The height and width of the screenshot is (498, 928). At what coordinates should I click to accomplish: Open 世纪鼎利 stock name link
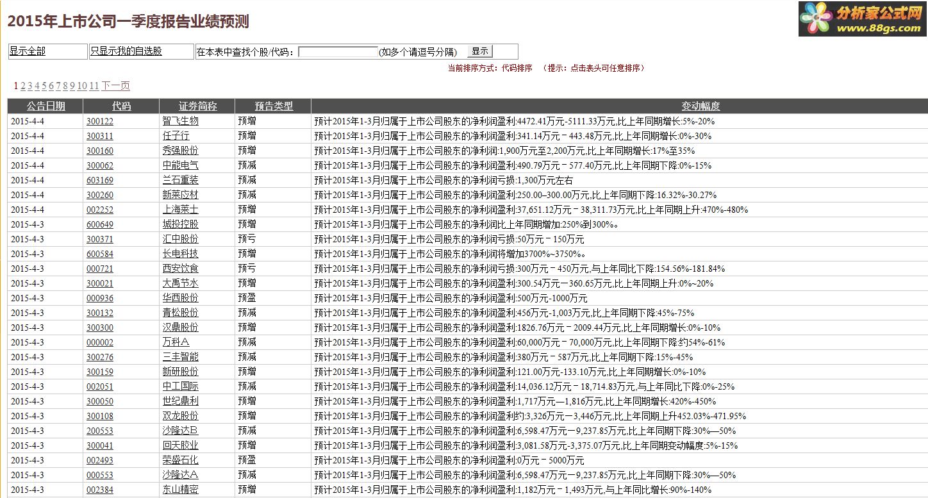(181, 401)
